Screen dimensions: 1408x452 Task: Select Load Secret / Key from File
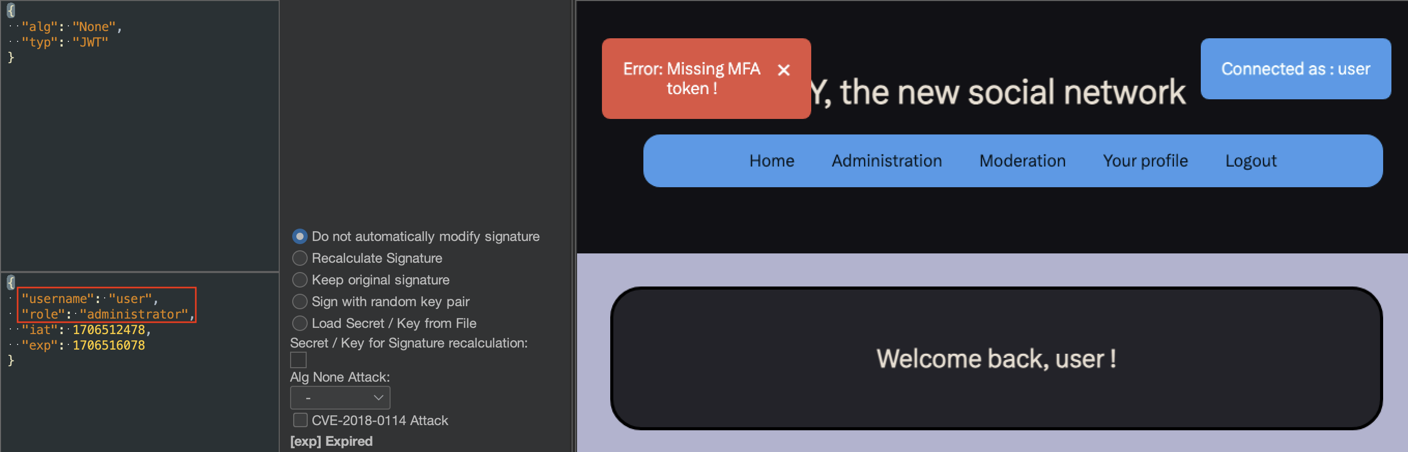299,324
